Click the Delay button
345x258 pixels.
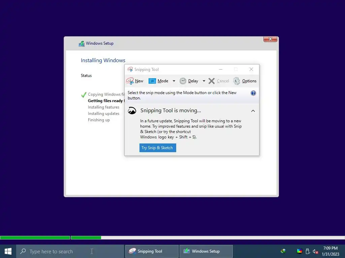[x=189, y=81]
